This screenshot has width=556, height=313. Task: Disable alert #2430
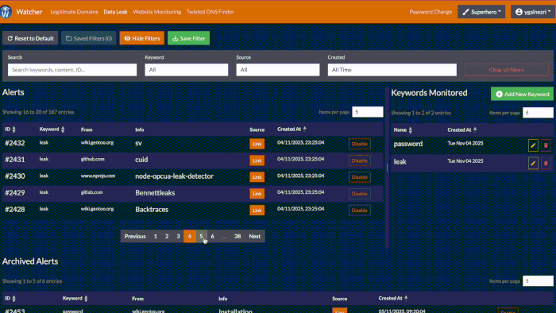(x=360, y=177)
